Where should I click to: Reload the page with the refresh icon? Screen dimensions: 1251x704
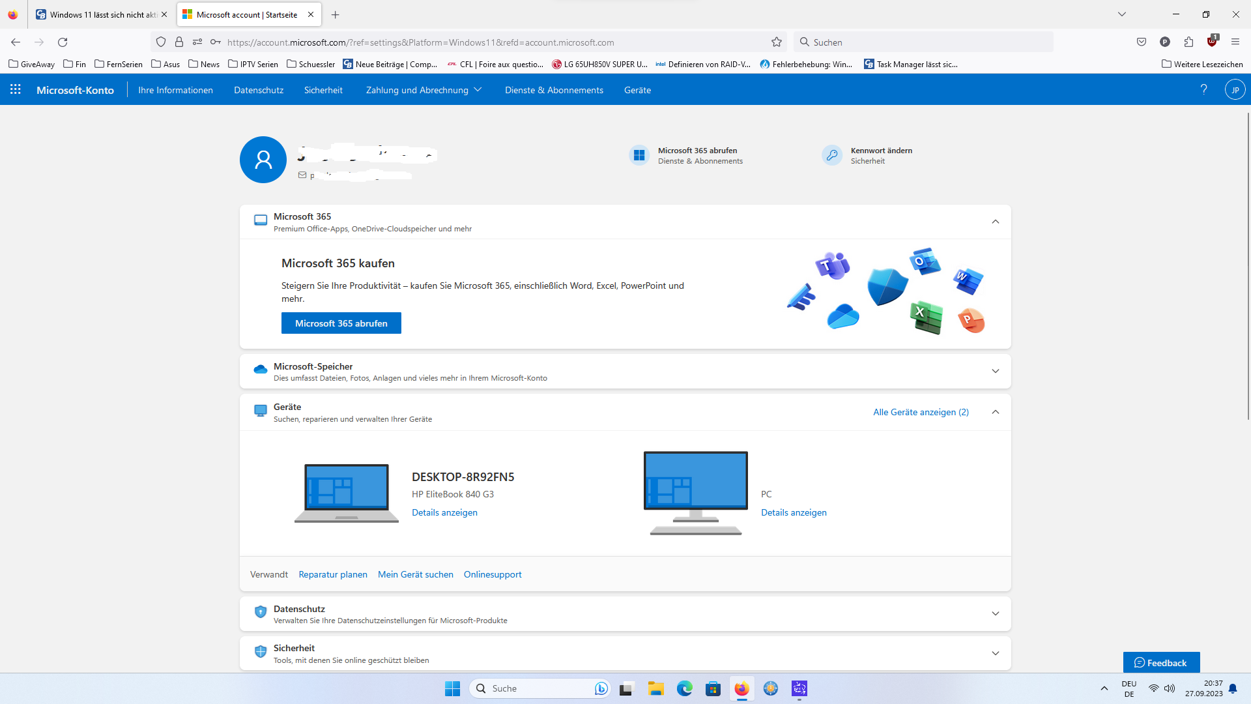click(x=63, y=42)
